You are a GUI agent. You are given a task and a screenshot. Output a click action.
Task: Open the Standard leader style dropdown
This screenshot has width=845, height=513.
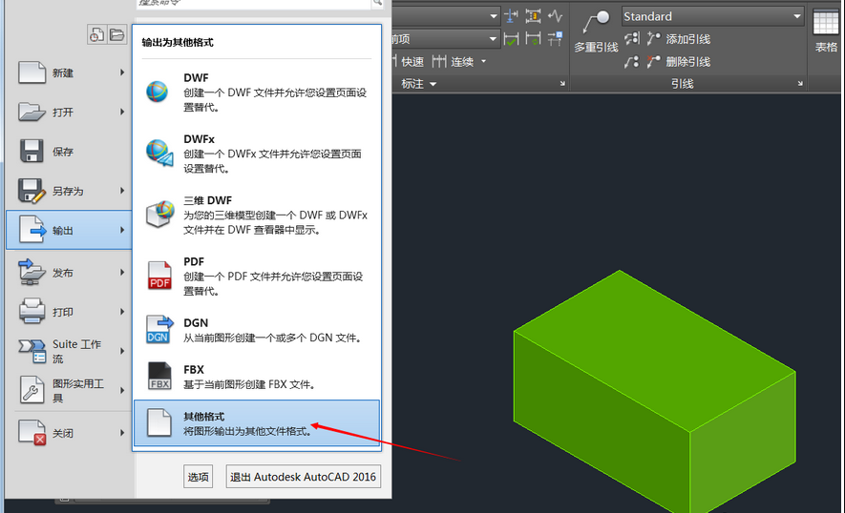pos(712,16)
